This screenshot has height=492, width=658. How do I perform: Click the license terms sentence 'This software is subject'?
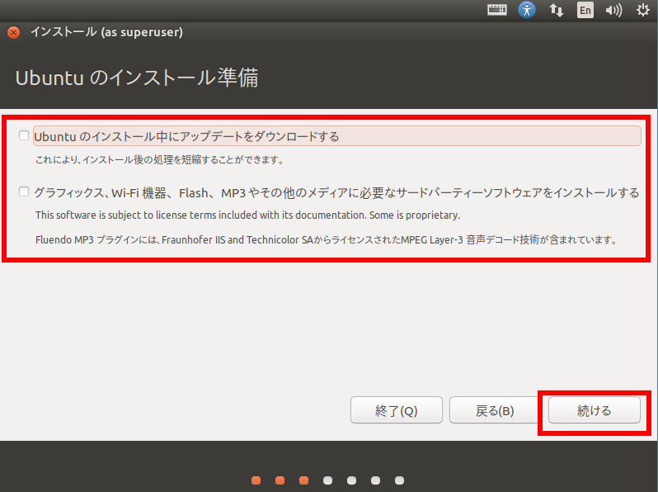[x=247, y=215]
